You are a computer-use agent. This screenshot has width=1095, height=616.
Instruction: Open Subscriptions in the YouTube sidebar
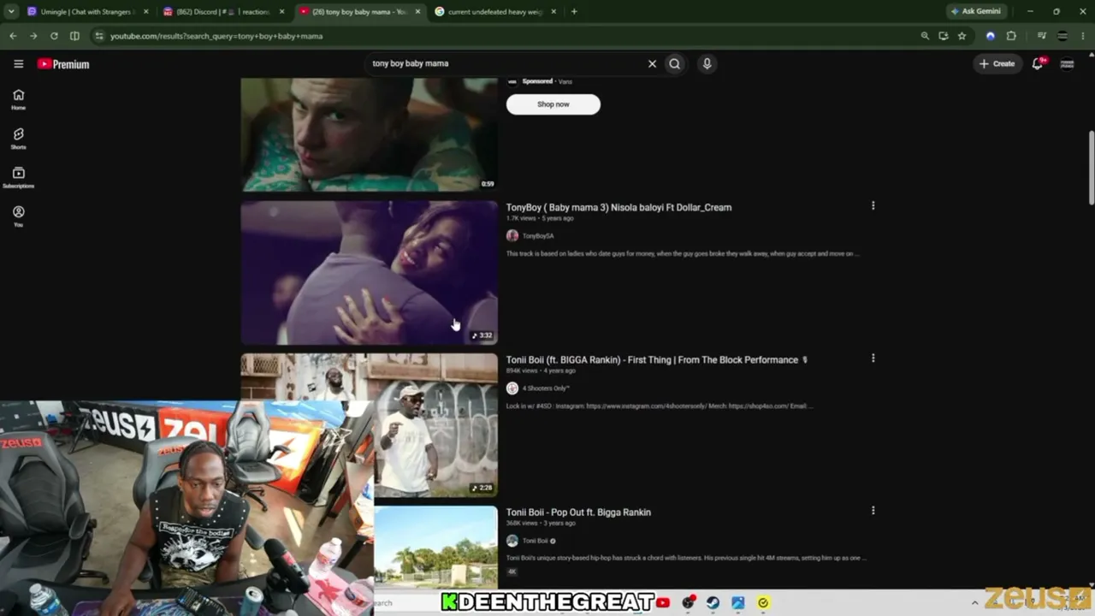coord(18,177)
